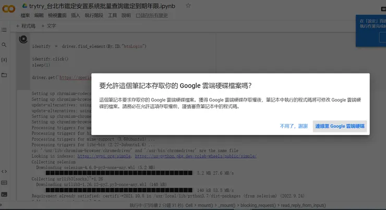
Task: Click the notebook title to rename
Action: (x=102, y=6)
